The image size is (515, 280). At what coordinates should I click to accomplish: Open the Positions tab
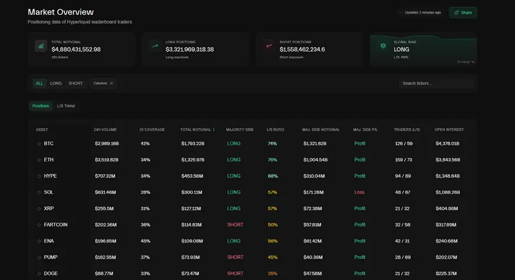pyautogui.click(x=40, y=106)
